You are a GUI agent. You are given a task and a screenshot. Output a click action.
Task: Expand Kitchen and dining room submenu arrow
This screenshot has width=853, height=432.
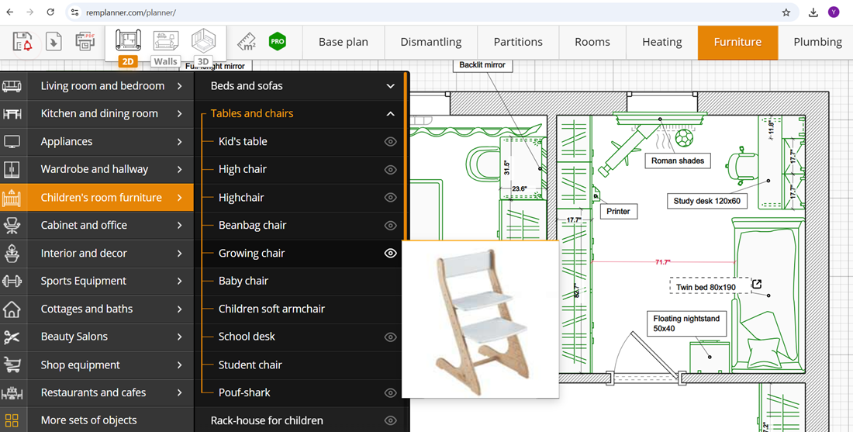pyautogui.click(x=180, y=114)
